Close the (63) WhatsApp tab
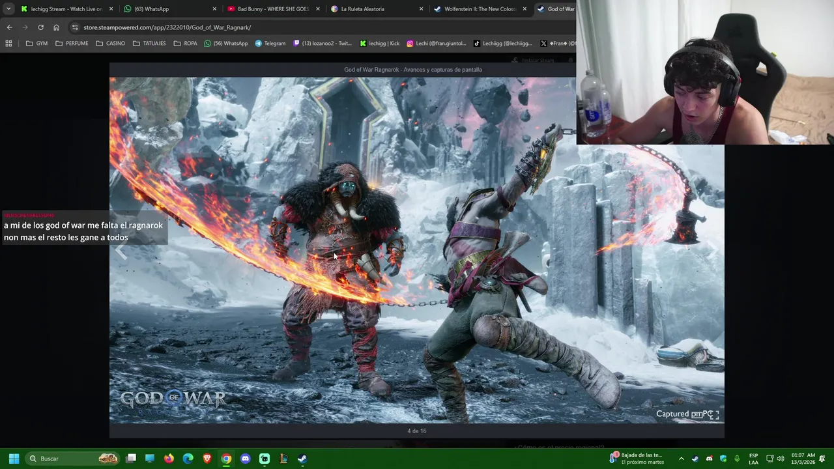834x469 pixels. [x=214, y=9]
